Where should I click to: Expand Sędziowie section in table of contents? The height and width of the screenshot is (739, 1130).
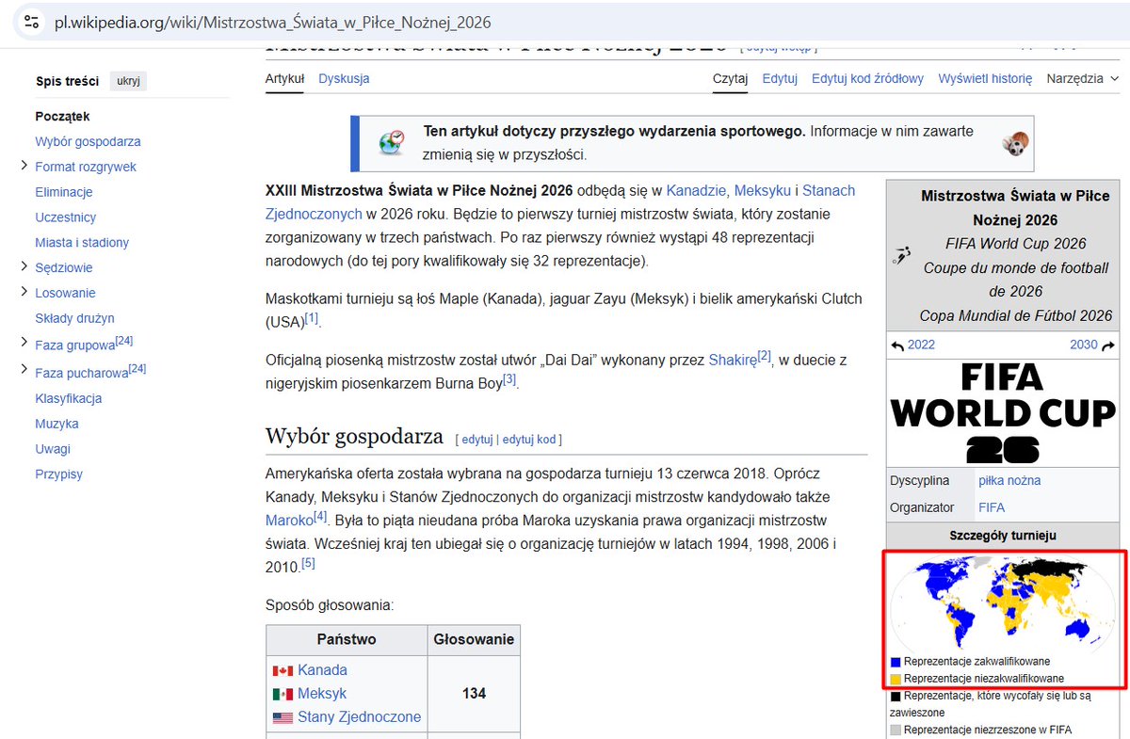point(24,266)
